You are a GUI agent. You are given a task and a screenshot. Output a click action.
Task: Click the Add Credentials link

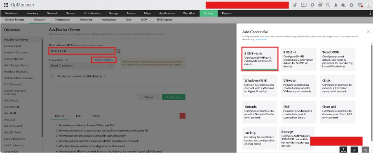pos(104,60)
